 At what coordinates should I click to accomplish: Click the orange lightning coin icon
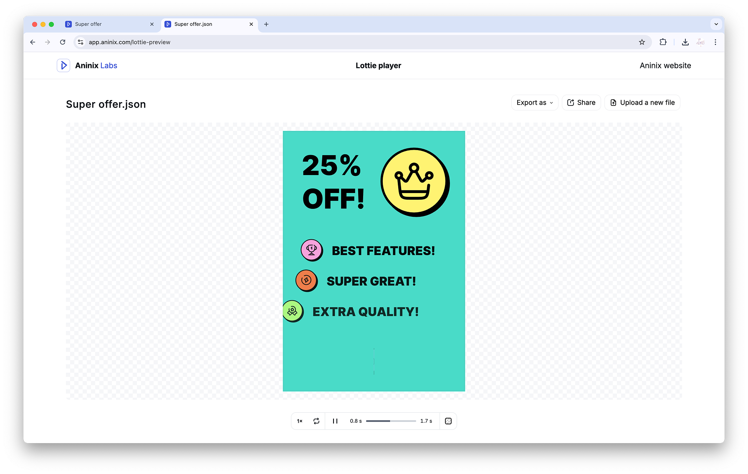[306, 281]
